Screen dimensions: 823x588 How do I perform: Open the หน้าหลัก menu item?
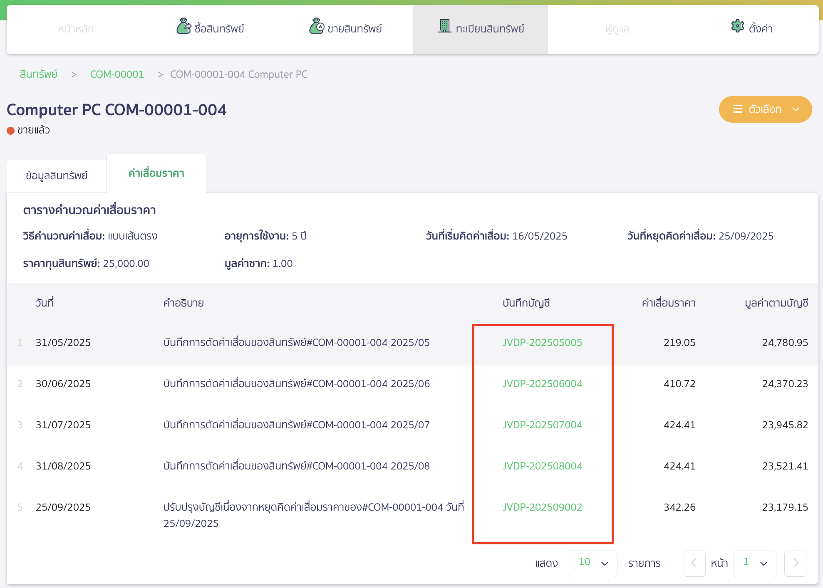[x=76, y=29]
